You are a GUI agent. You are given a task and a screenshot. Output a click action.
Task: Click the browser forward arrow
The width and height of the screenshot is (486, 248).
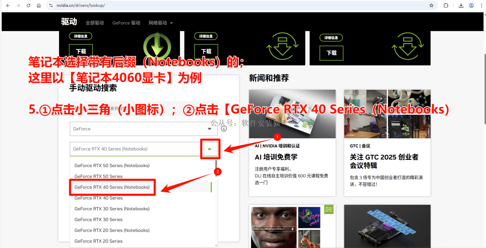(x=18, y=5)
